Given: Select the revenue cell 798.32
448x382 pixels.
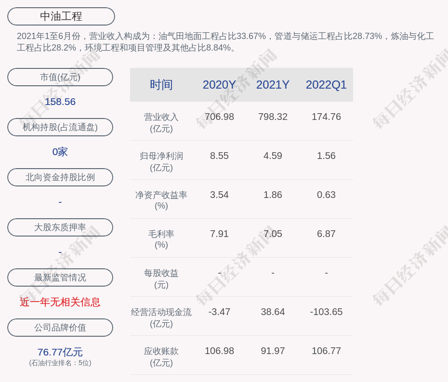Looking at the screenshot, I should coord(273,117).
